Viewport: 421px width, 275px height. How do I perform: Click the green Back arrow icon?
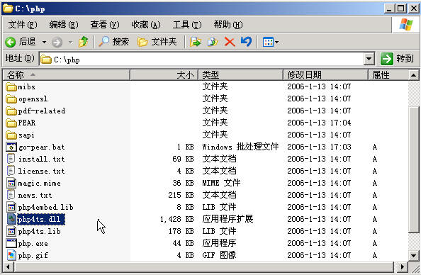point(11,42)
